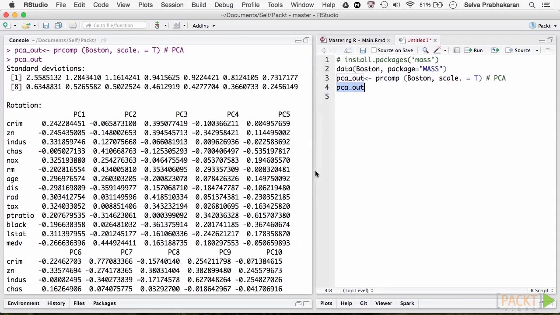Viewport: 560px width, 315px height.
Task: Open the Session menu
Action: pos(172,5)
